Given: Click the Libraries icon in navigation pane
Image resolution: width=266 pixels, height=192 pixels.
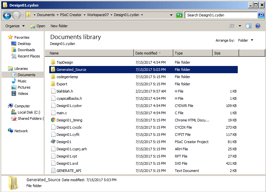Looking at the screenshot, I should click(11, 69).
